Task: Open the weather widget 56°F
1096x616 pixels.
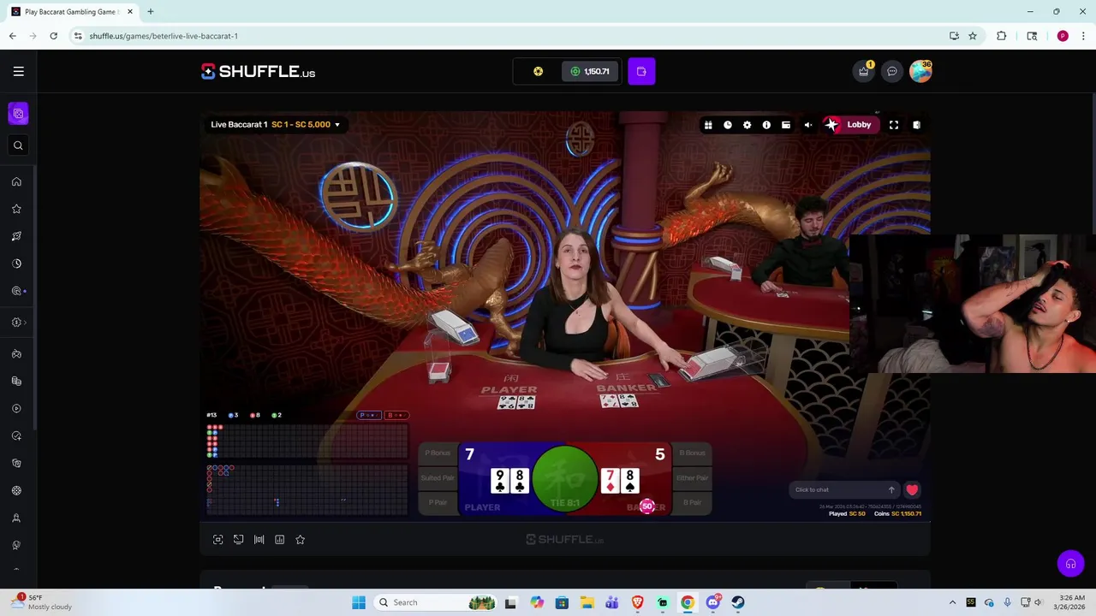Action: (x=41, y=602)
